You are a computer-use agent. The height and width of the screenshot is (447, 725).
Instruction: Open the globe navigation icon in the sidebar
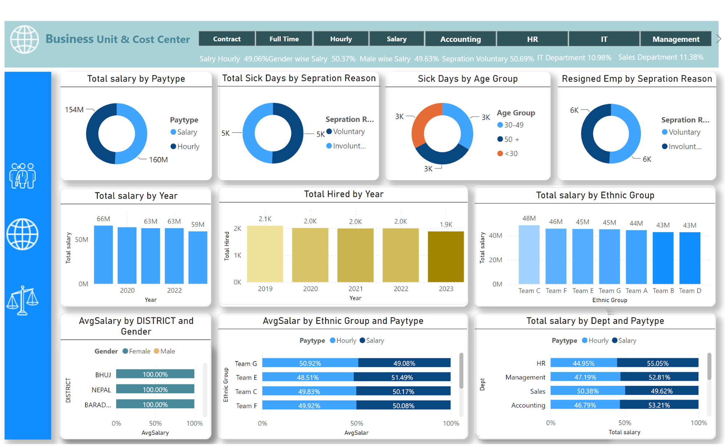22,234
